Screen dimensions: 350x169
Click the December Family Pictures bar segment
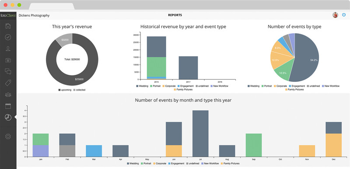coord(333,145)
